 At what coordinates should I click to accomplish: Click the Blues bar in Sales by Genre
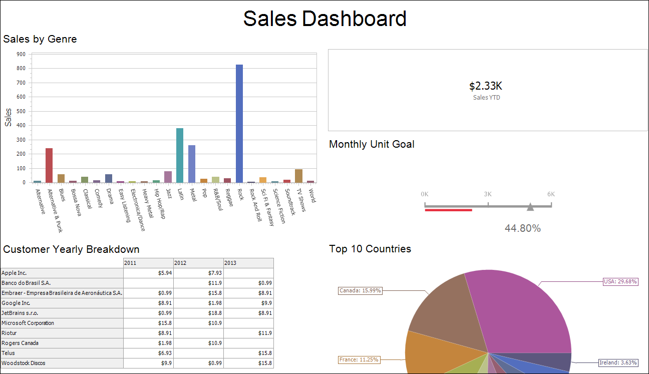click(61, 178)
